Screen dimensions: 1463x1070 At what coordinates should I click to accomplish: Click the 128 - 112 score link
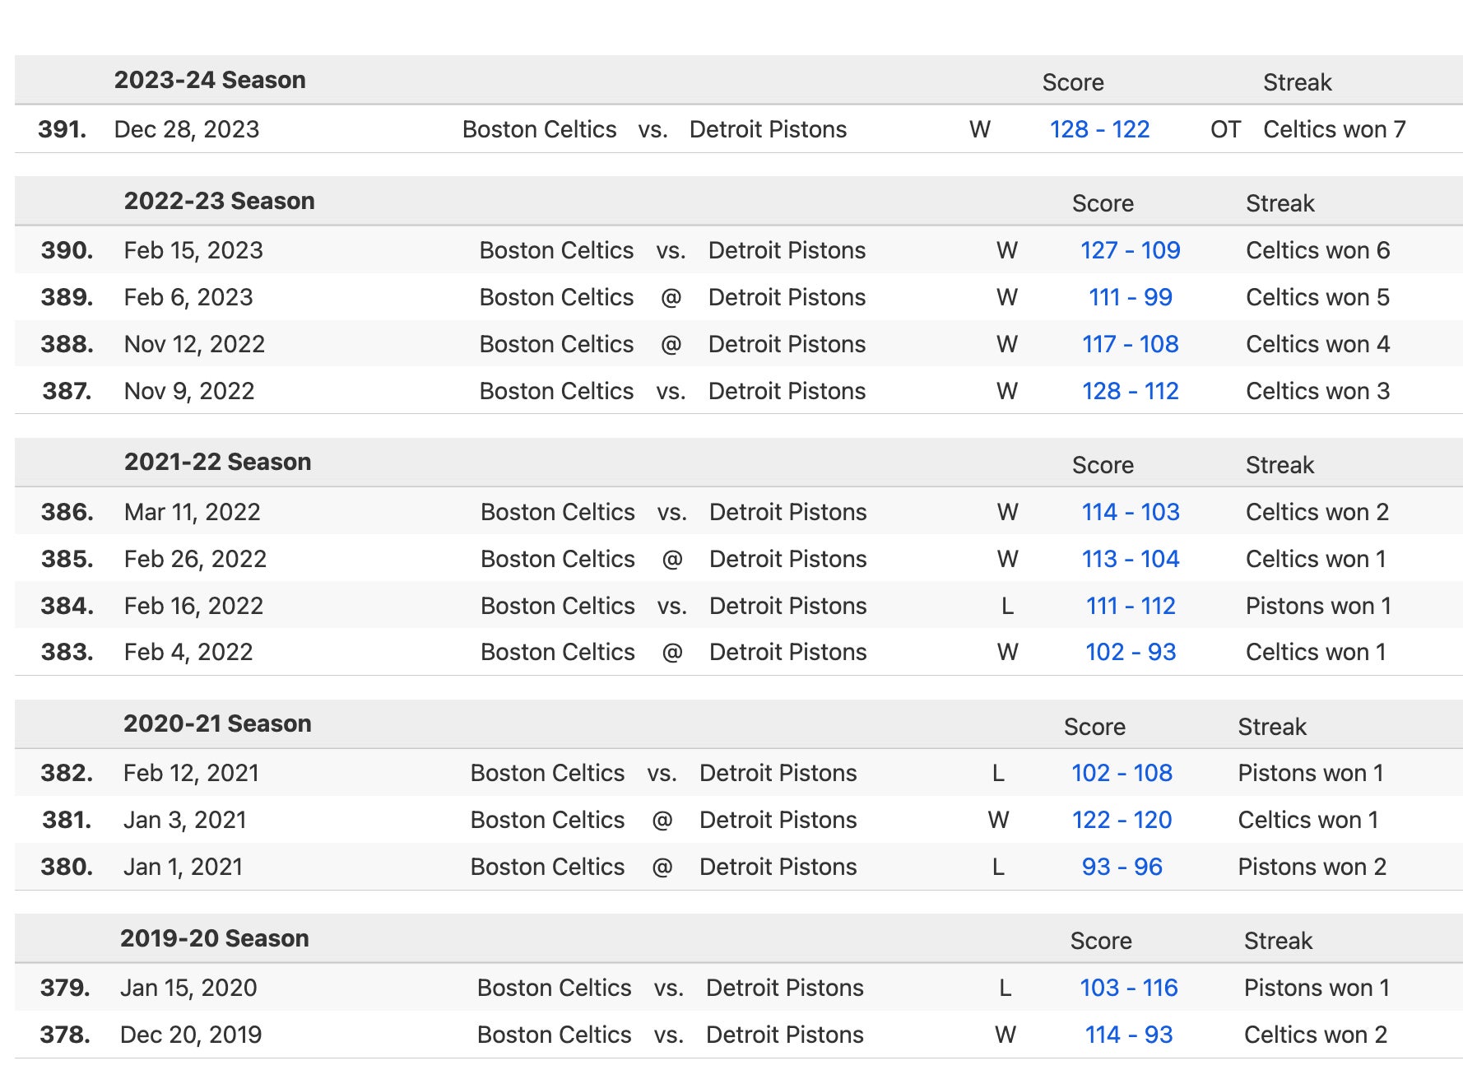point(1130,391)
